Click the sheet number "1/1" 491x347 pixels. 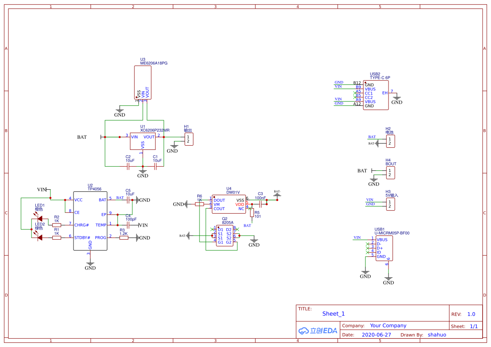click(x=474, y=326)
